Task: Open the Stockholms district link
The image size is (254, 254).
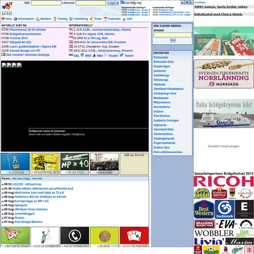Action: click(x=161, y=116)
